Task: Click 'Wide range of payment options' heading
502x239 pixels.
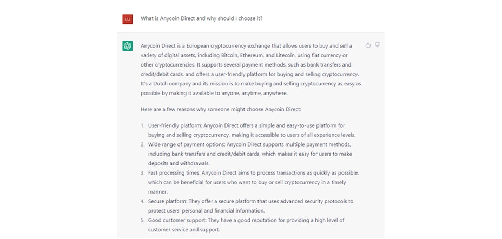Action: [186, 144]
